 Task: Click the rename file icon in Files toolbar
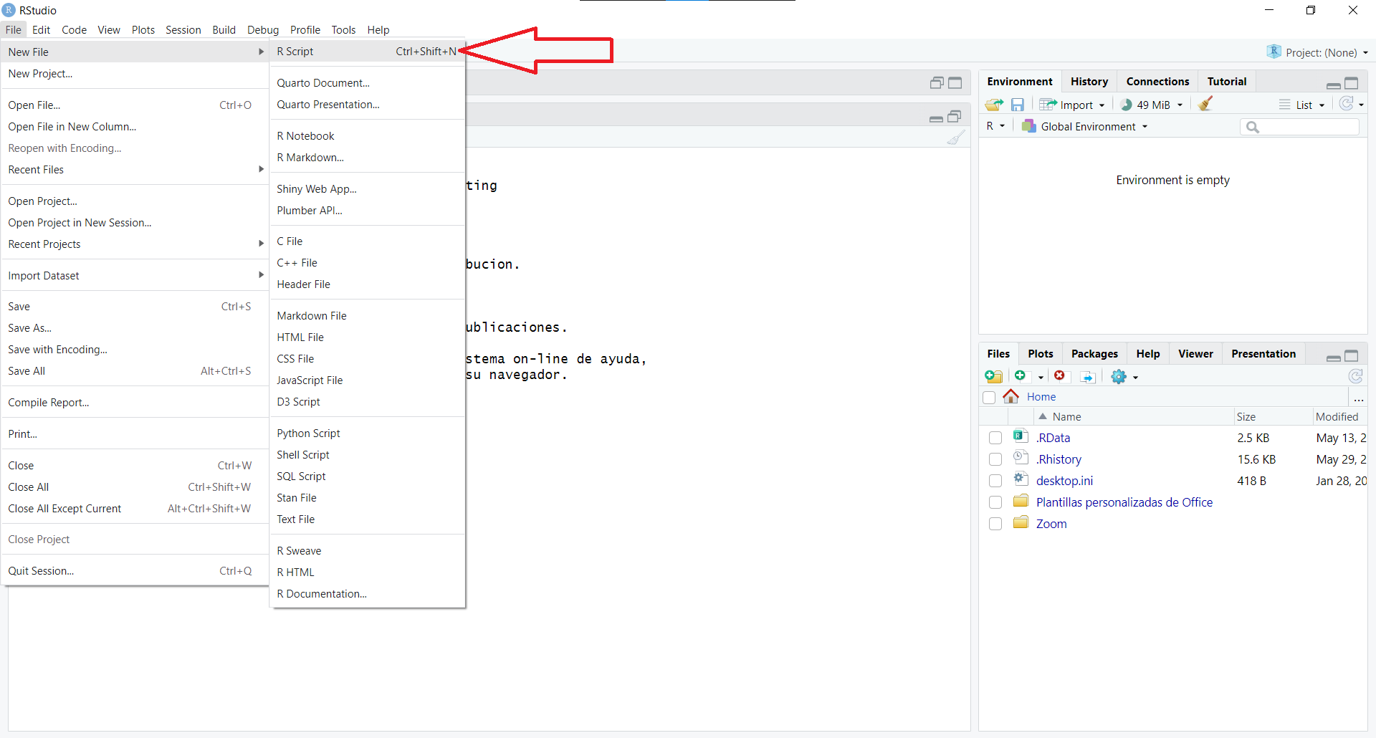[1087, 377]
